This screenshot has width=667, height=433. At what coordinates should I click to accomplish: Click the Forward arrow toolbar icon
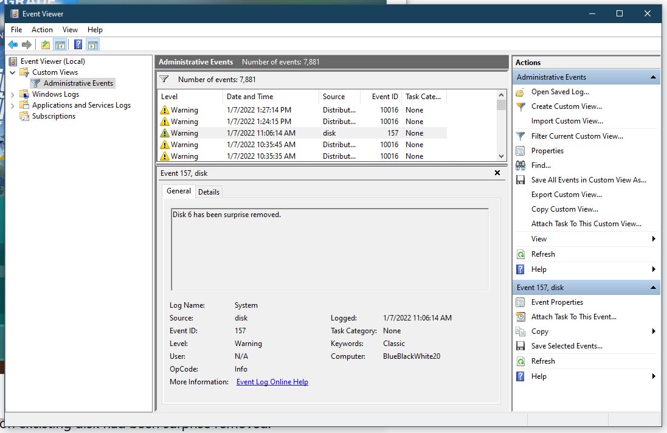27,44
